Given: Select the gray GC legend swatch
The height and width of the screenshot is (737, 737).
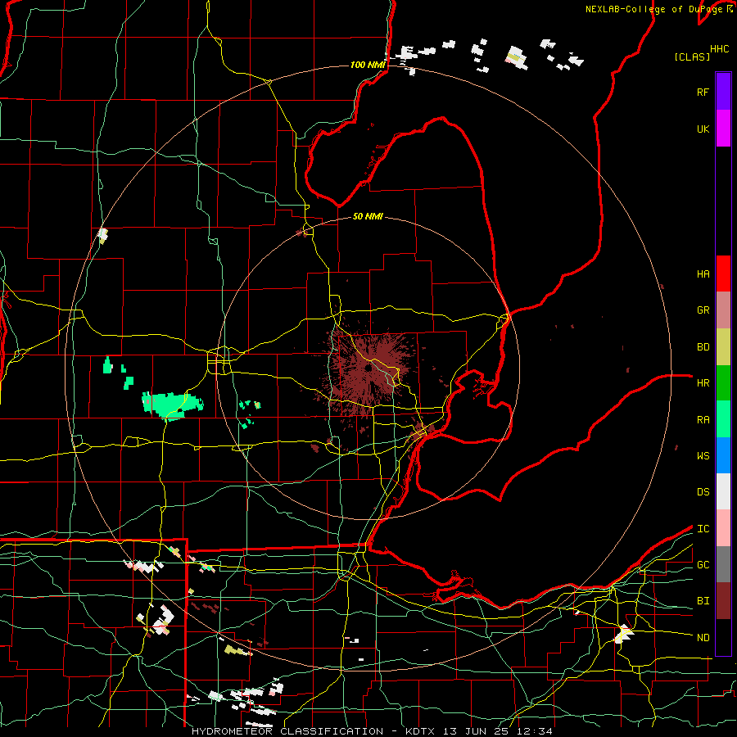Looking at the screenshot, I should tap(723, 564).
